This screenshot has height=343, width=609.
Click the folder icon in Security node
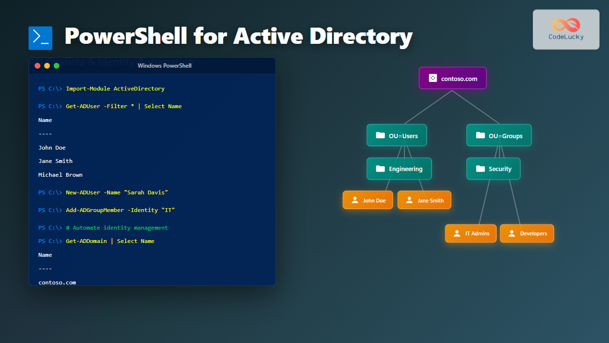coord(480,169)
